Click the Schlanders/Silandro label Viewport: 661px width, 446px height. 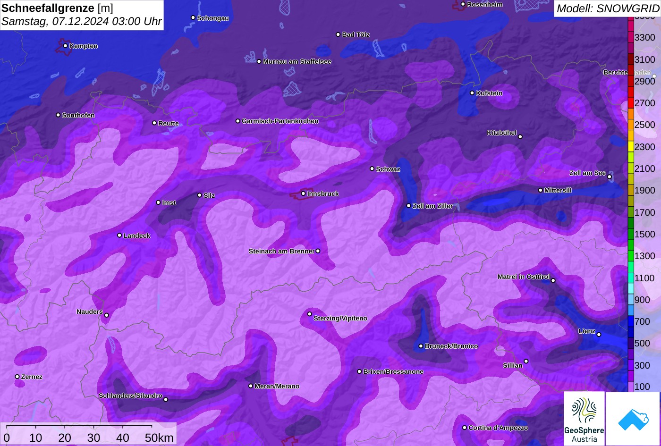tap(130, 396)
